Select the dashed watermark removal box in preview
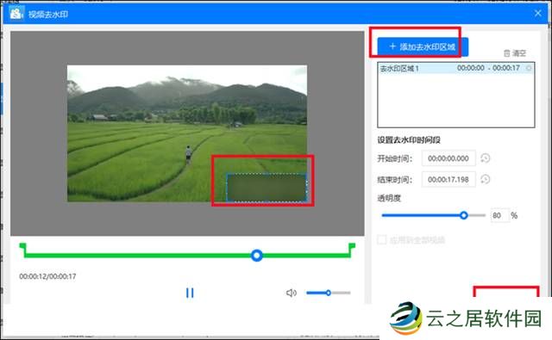The image size is (552, 340). [x=267, y=188]
